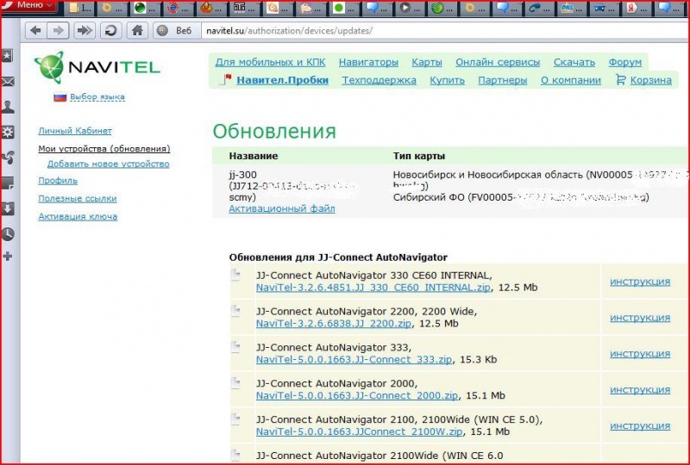Open Активационный файл link
Image resolution: width=690 pixels, height=465 pixels.
[x=281, y=208]
